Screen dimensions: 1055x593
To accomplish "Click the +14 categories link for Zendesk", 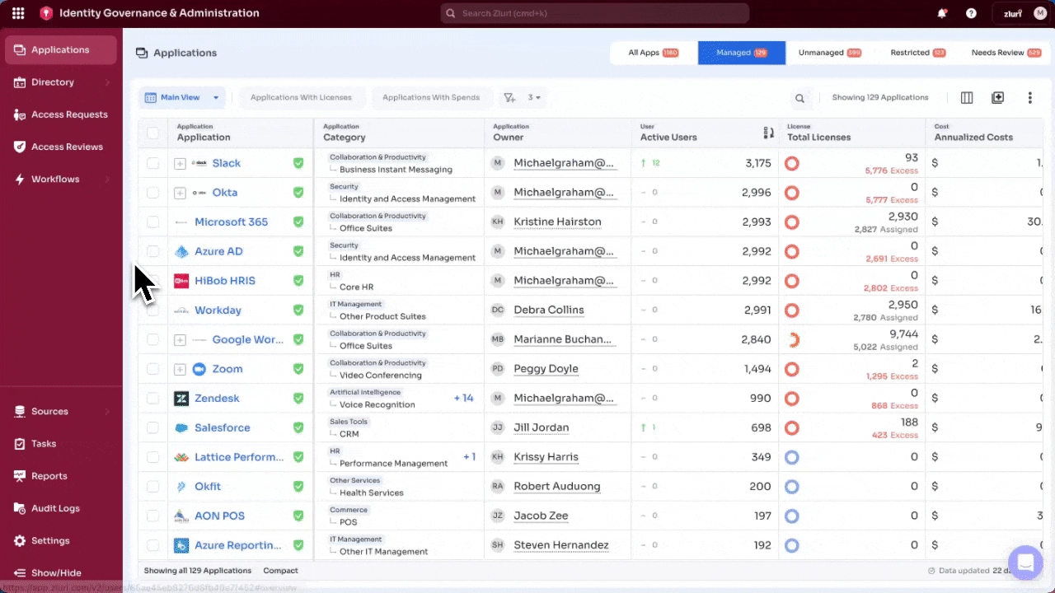I will pos(464,398).
